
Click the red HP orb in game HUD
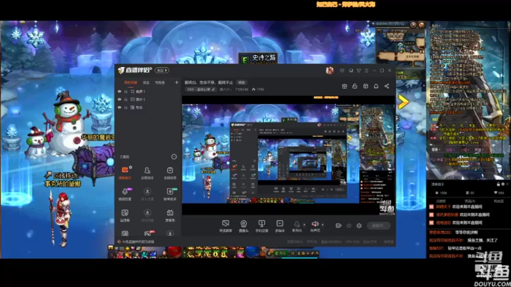click(x=175, y=252)
